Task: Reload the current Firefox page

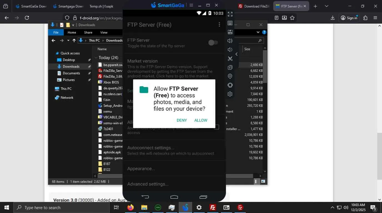Action: click(x=27, y=18)
